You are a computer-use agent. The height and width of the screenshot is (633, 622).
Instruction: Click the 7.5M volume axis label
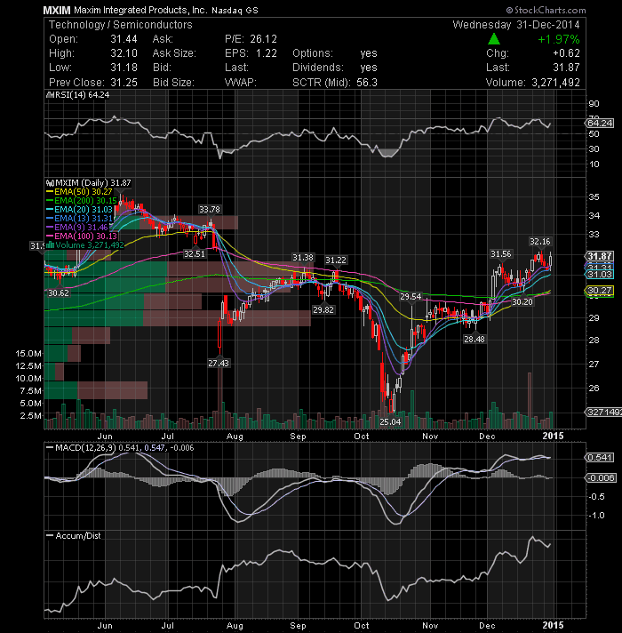click(x=31, y=391)
